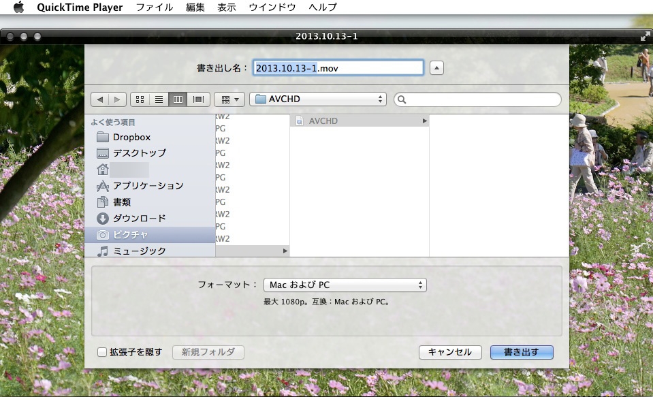Open the item arrangement dropdown
This screenshot has height=397, width=653.
[229, 99]
